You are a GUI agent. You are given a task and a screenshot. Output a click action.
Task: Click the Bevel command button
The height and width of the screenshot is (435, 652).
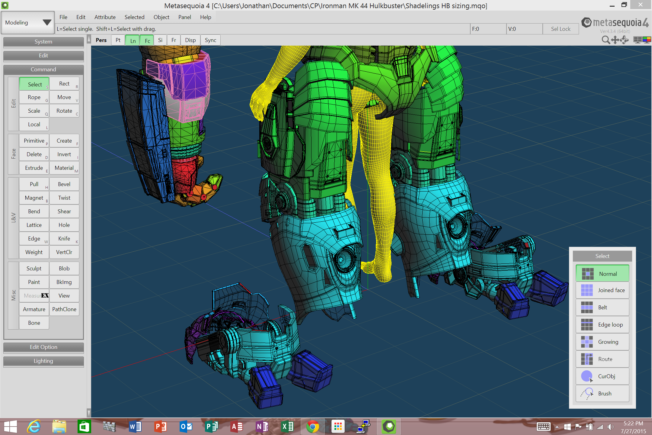click(64, 184)
